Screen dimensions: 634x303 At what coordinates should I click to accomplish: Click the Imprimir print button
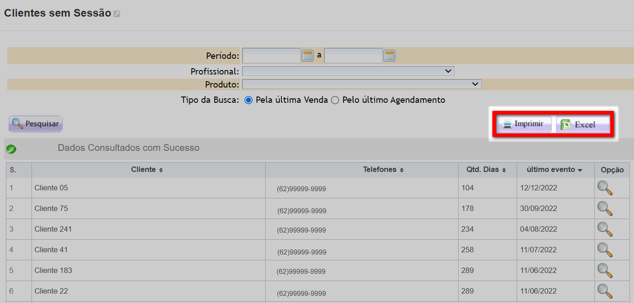pyautogui.click(x=524, y=124)
